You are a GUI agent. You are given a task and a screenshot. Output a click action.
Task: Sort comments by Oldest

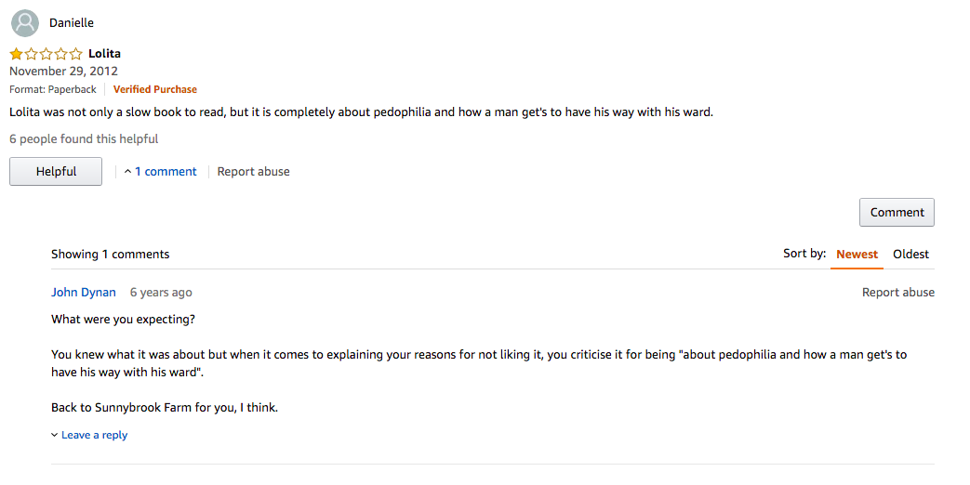click(910, 254)
